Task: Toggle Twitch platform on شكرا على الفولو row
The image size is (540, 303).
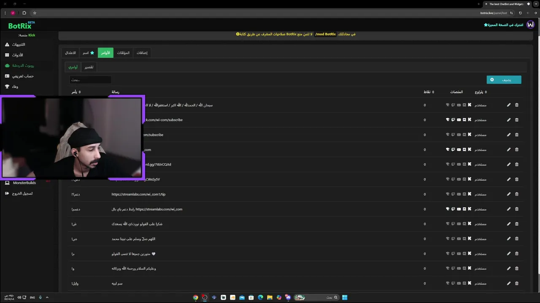Action: point(453,224)
